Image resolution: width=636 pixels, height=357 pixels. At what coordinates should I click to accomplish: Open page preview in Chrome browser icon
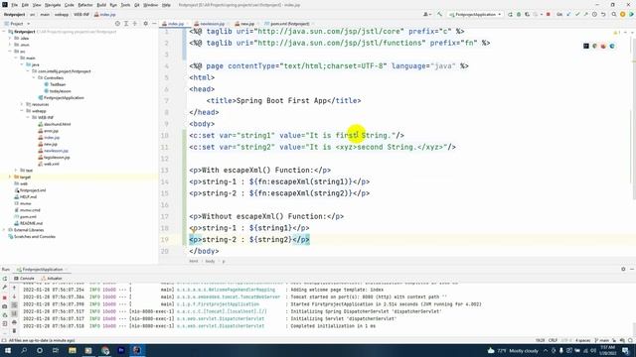tap(594, 47)
